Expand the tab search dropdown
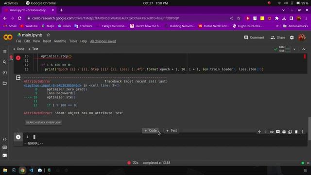 283,10
